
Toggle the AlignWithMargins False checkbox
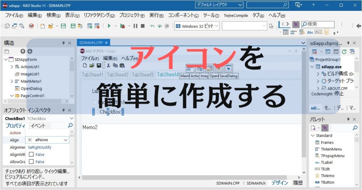point(31,155)
